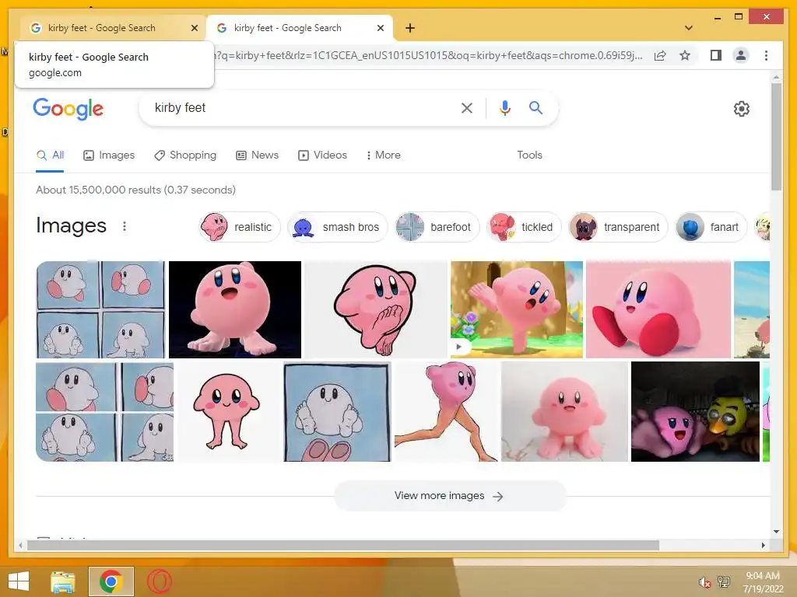The width and height of the screenshot is (797, 597).
Task: Filter images by the smash bros chip
Action: pos(338,227)
